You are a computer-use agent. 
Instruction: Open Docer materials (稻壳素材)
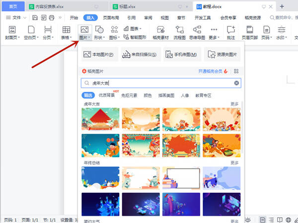pyautogui.click(x=160, y=33)
